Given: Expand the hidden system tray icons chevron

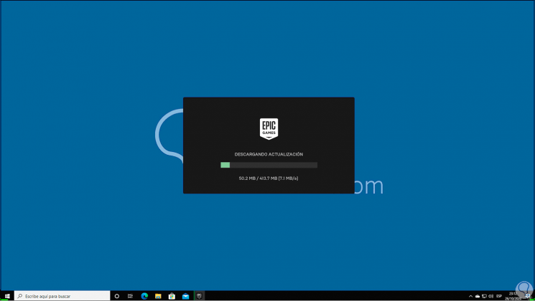Looking at the screenshot, I should (470, 296).
